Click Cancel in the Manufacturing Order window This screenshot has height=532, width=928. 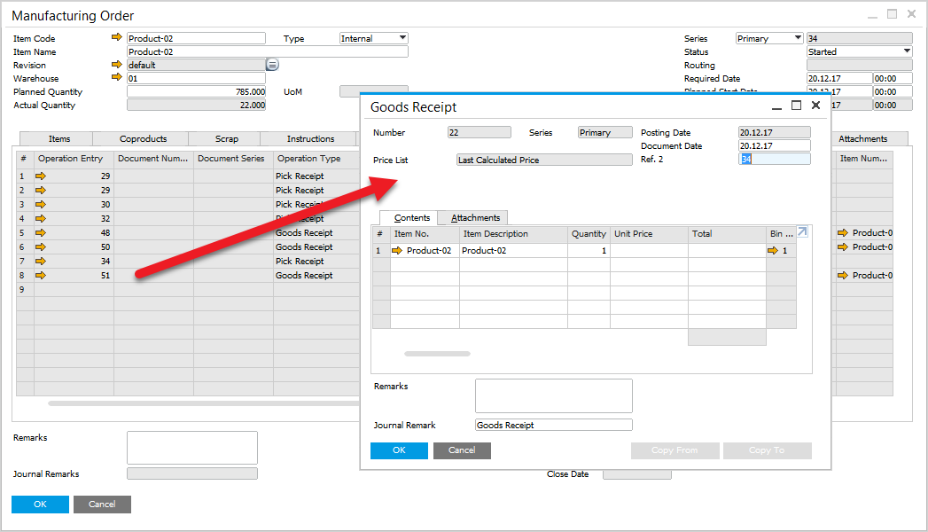point(102,505)
